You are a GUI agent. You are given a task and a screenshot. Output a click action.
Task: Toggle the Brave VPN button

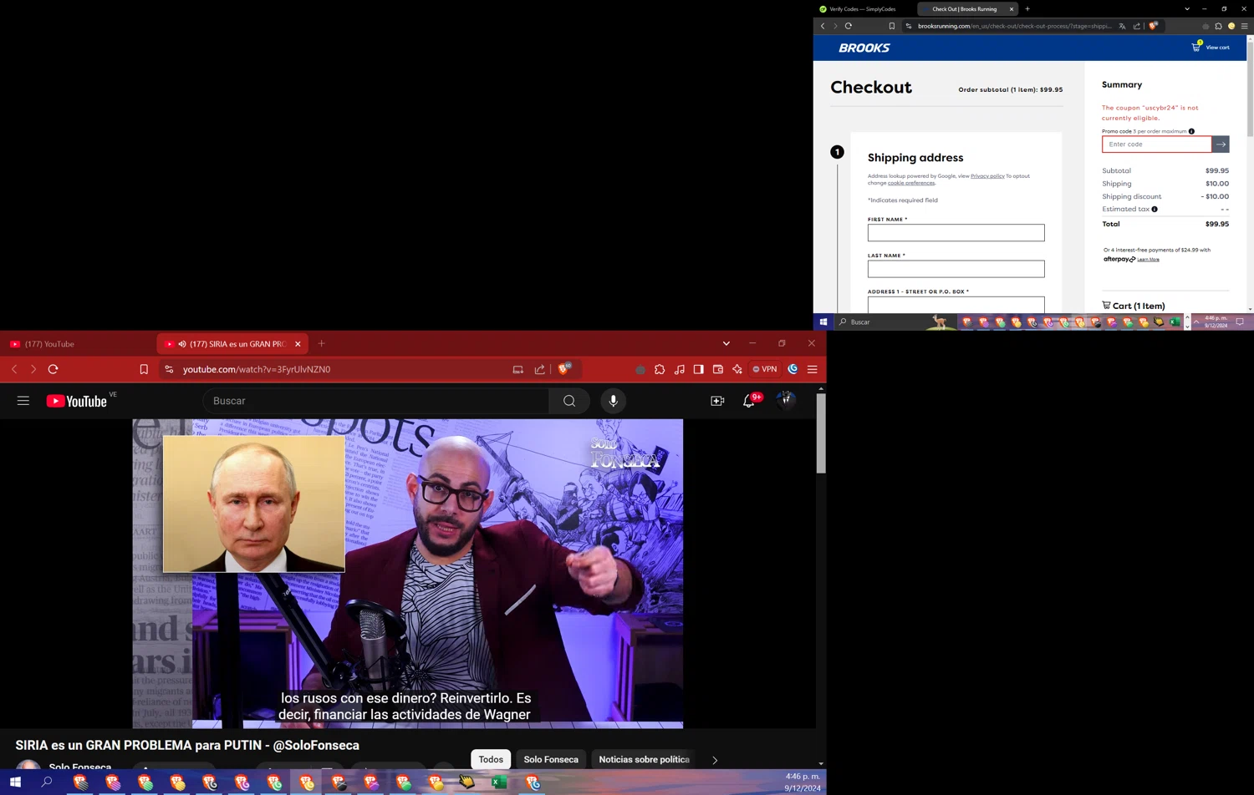[x=765, y=369]
